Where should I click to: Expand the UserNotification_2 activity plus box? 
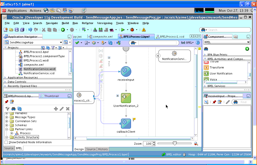pyautogui.click(x=117, y=96)
